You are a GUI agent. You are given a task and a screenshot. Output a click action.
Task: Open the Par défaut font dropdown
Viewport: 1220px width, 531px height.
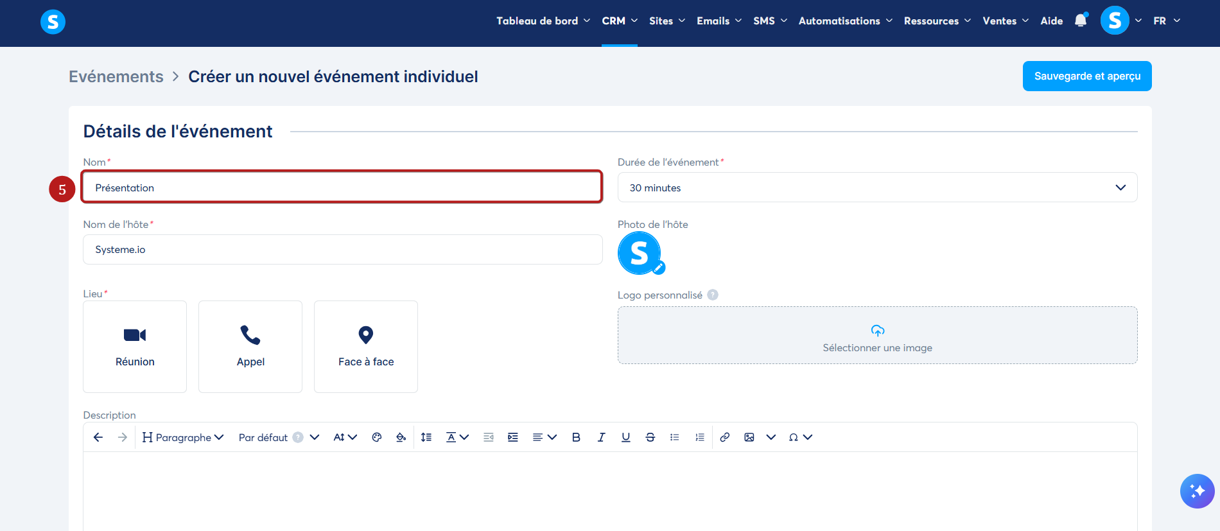(279, 437)
